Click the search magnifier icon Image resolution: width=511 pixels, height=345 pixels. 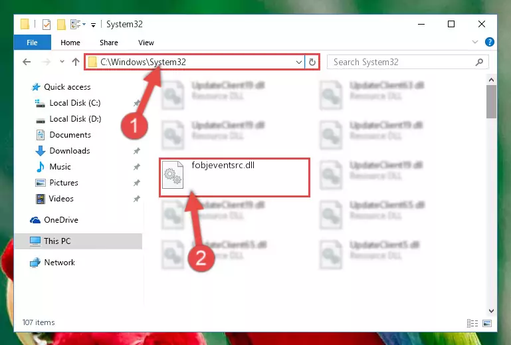(x=479, y=62)
